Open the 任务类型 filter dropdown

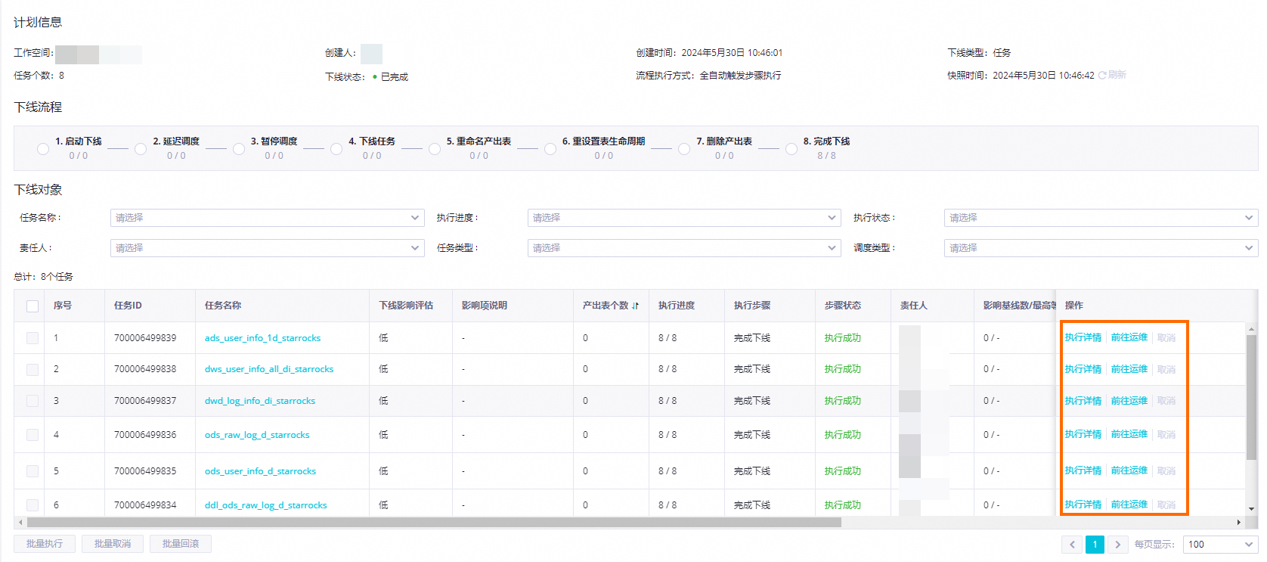[684, 248]
